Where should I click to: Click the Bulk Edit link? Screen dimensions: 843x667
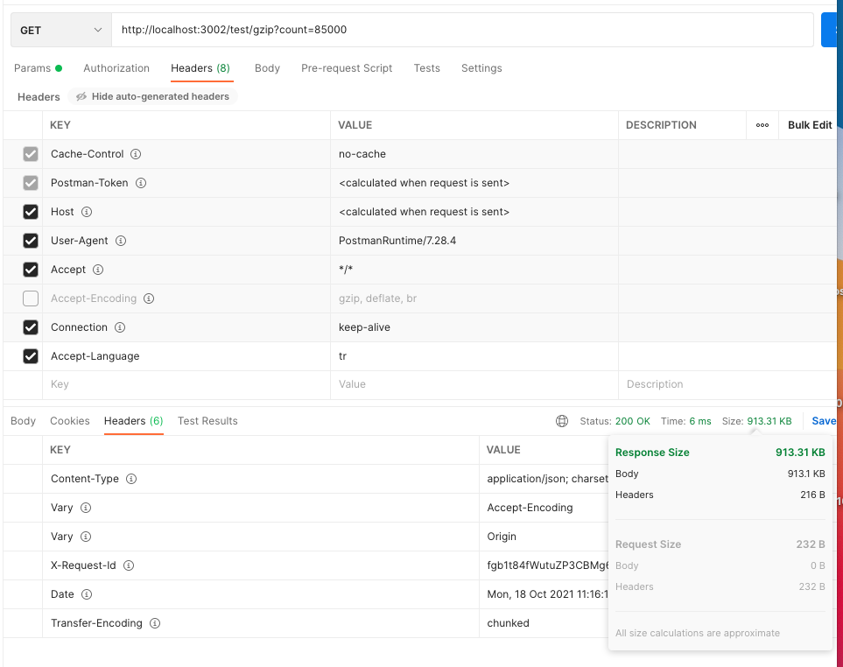point(809,125)
